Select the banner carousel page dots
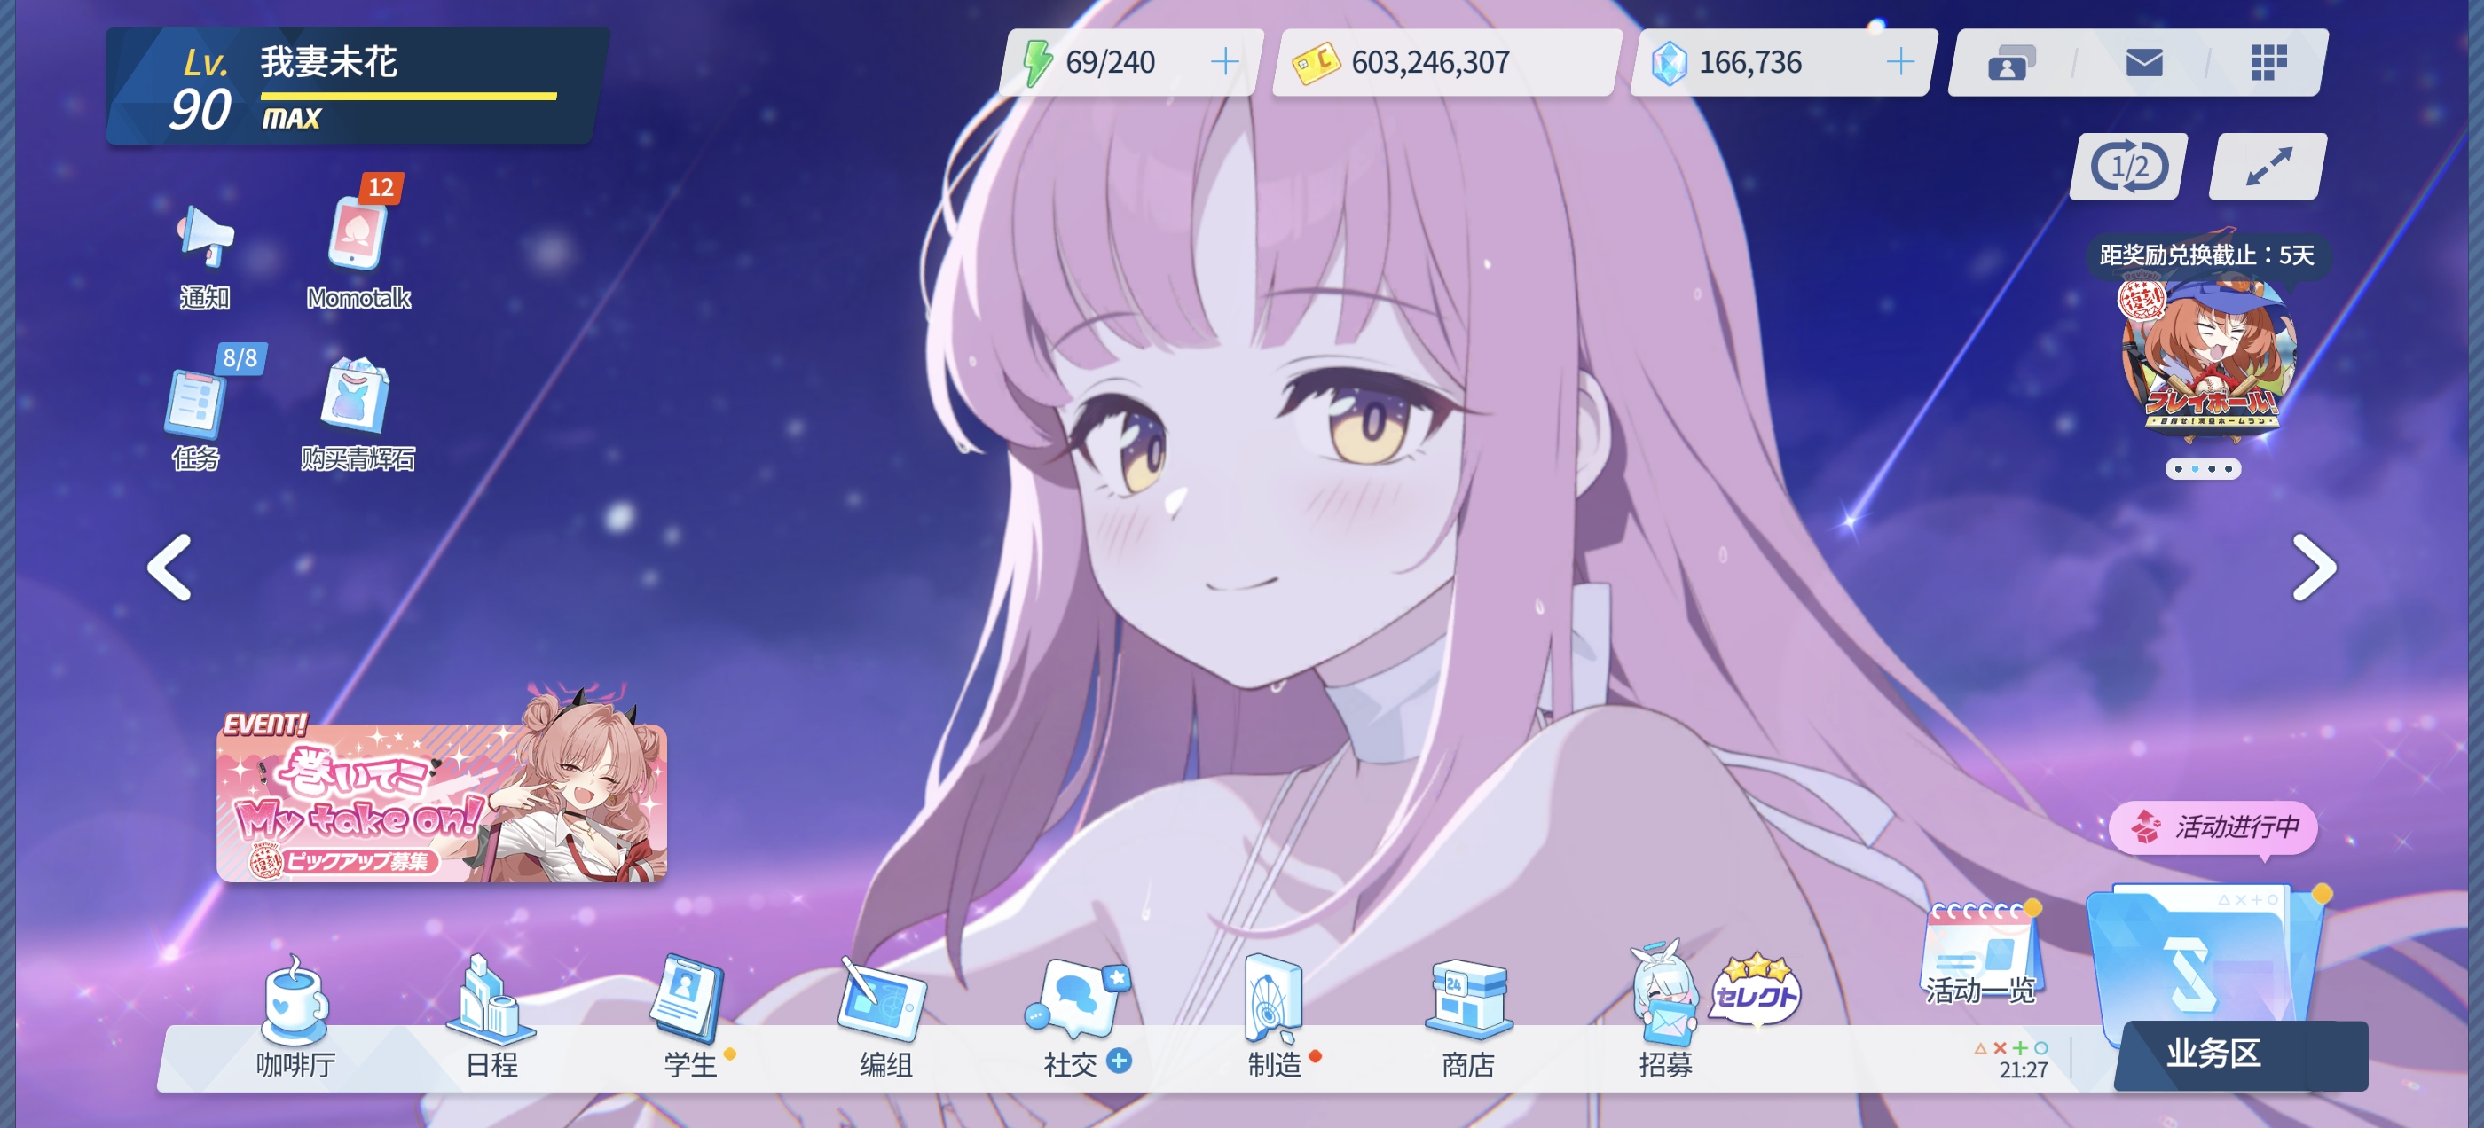Viewport: 2484px width, 1128px height. (2204, 468)
